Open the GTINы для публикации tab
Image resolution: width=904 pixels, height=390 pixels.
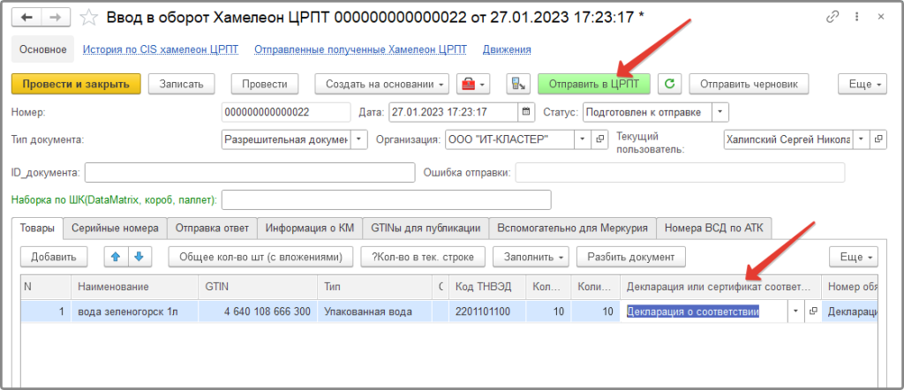click(426, 229)
